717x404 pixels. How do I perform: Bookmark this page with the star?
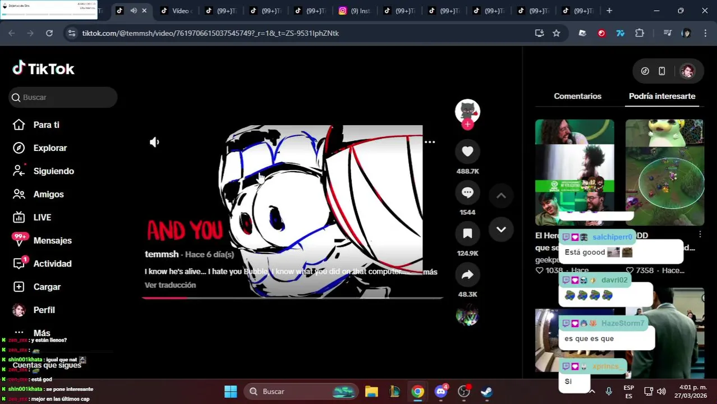(x=556, y=33)
